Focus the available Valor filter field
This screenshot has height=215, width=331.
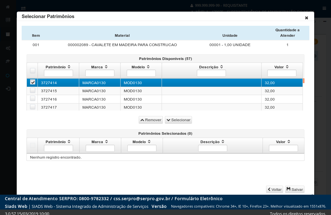pos(282,73)
